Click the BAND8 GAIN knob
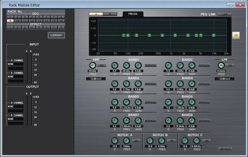 click(x=192, y=121)
